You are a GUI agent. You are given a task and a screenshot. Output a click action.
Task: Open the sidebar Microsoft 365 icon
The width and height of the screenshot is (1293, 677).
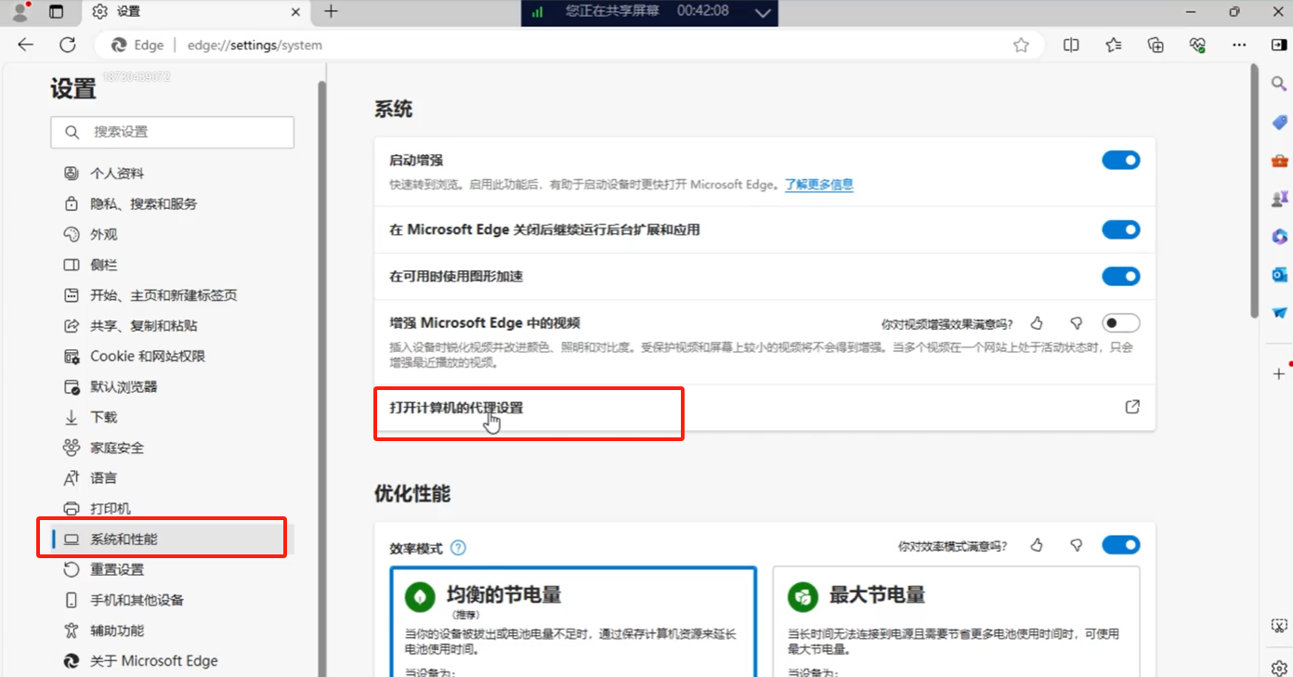pos(1279,237)
